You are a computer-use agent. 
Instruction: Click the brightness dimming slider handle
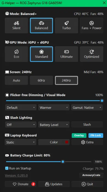click(102, 101)
